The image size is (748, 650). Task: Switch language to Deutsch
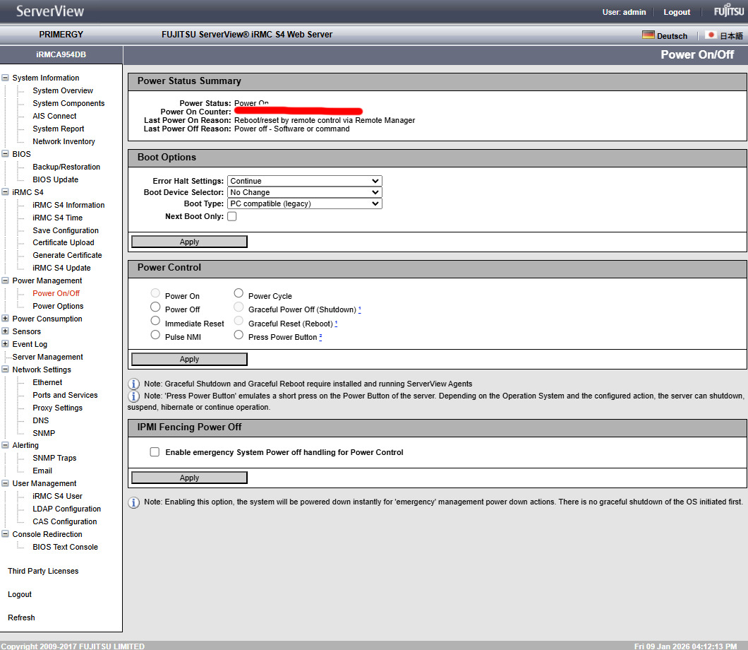pos(672,36)
